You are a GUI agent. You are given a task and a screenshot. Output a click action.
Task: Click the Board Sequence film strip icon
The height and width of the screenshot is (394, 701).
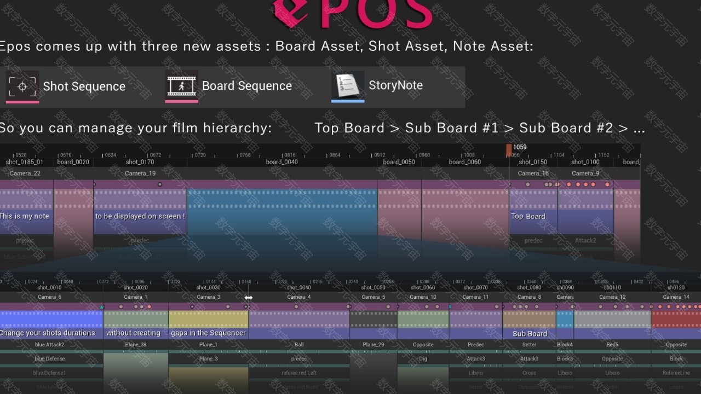pyautogui.click(x=181, y=85)
